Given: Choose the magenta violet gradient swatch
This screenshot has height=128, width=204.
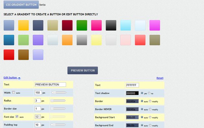Looking at the screenshot, I should [x=155, y=25].
